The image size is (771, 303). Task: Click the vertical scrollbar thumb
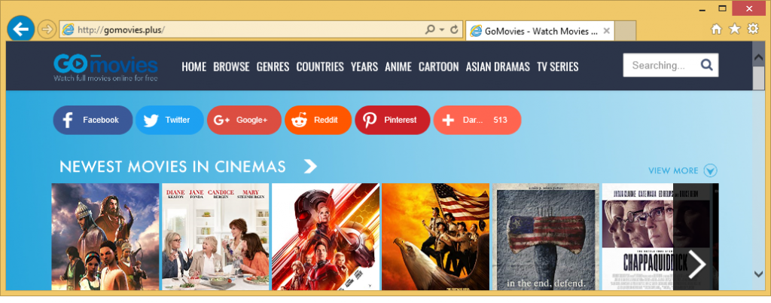point(759,78)
